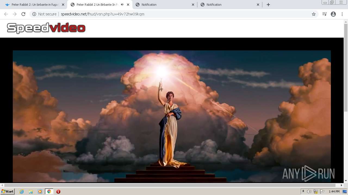View site info for the Not secure label

[x=44, y=14]
